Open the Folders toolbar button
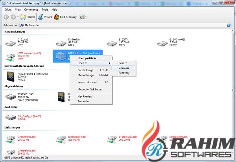The image size is (236, 162). click(x=28, y=17)
